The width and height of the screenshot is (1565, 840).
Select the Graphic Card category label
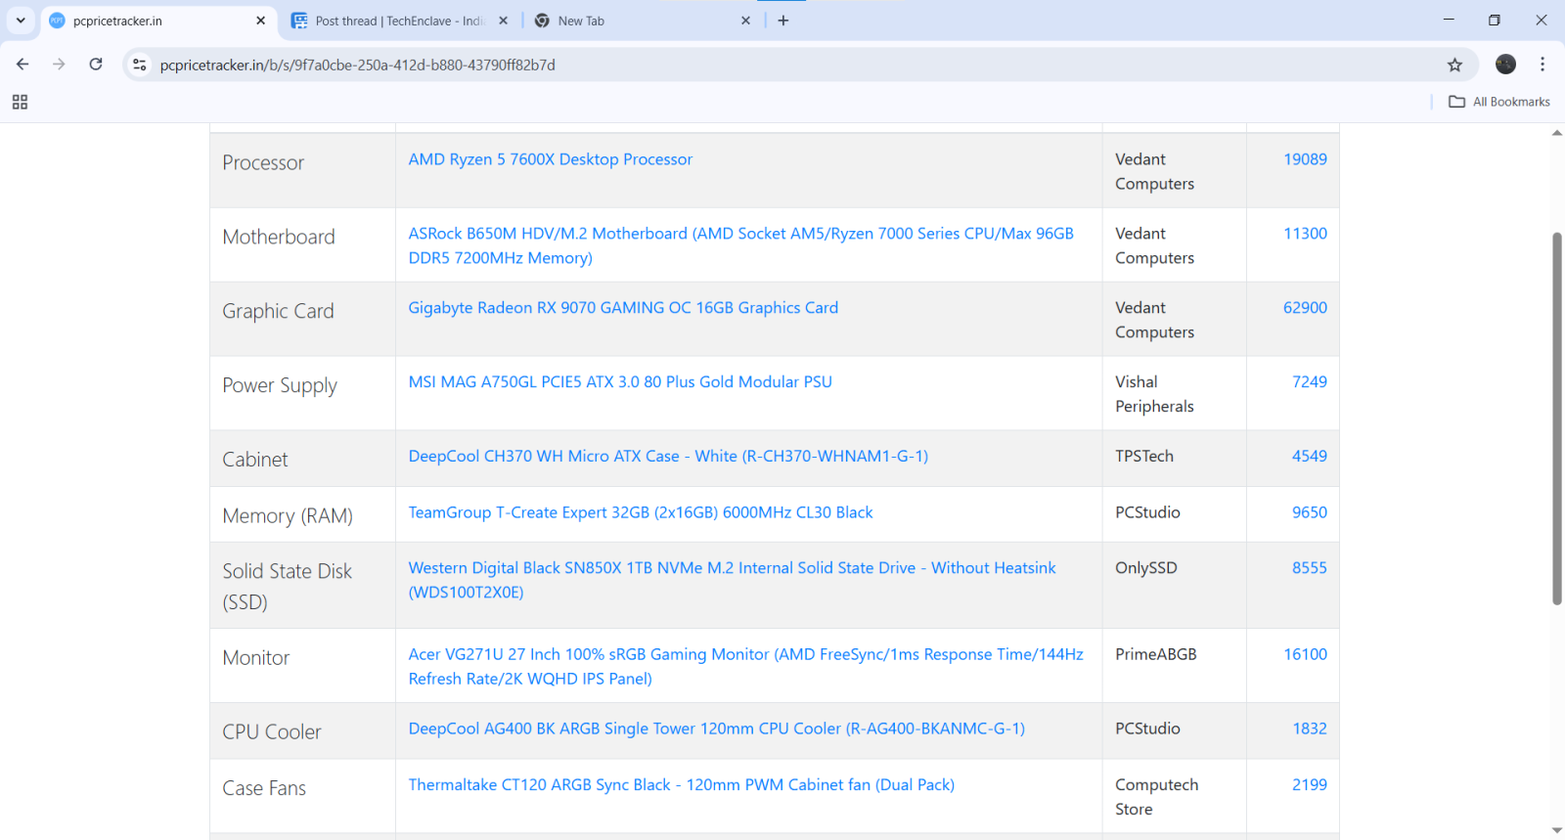tap(278, 311)
